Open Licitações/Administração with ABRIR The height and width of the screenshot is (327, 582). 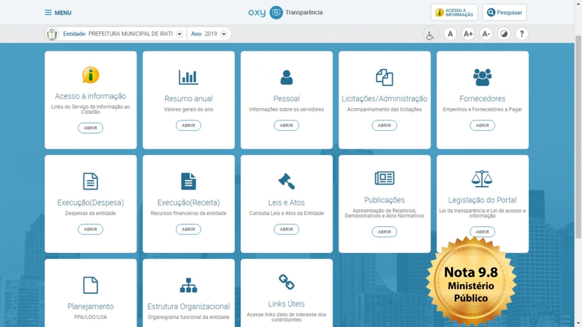[x=384, y=125]
